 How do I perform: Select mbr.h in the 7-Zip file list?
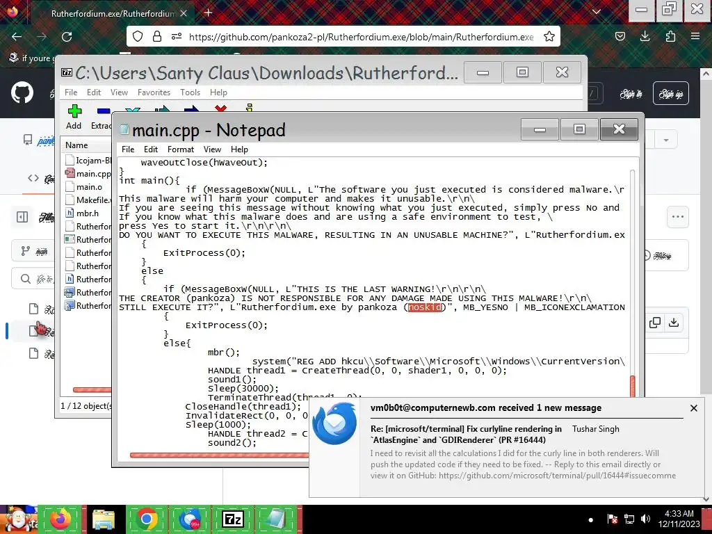tap(82, 213)
